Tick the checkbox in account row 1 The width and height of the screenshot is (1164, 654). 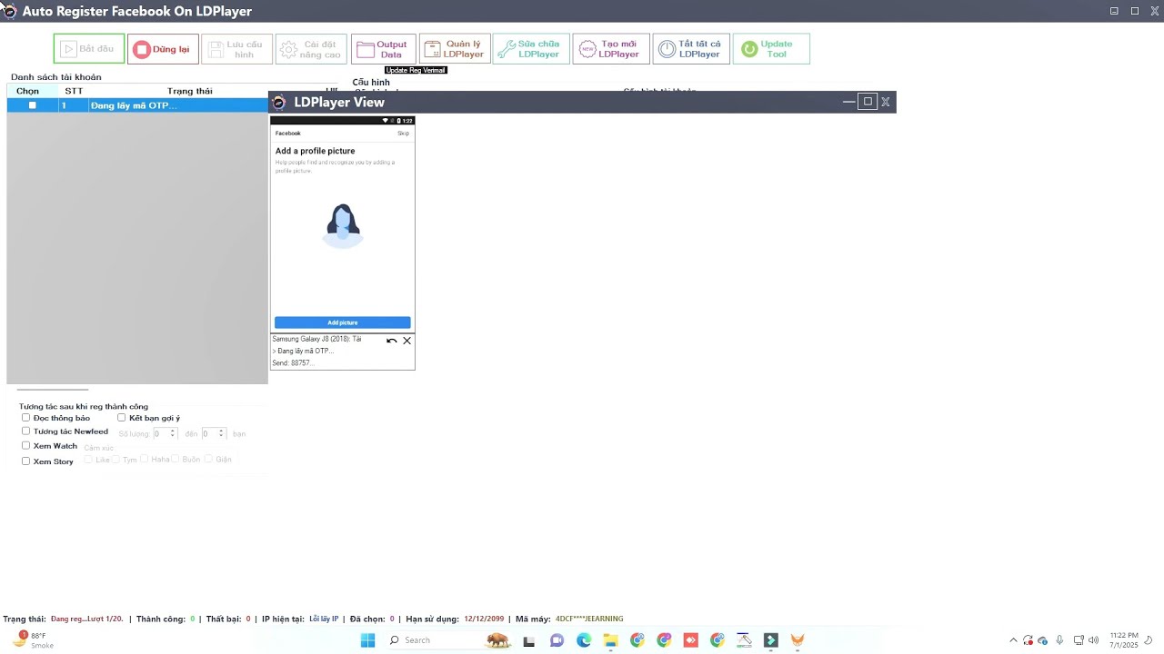point(33,105)
